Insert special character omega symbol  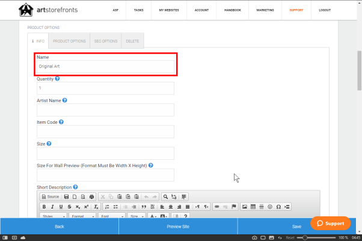point(278,207)
